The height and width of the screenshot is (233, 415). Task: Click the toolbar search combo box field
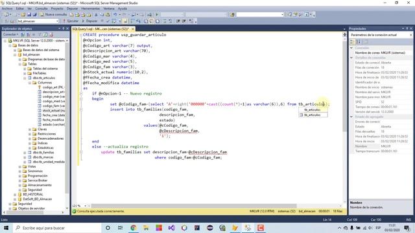click(260, 14)
